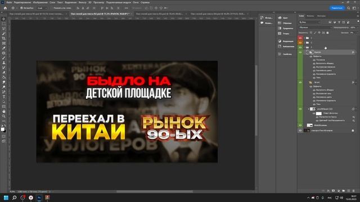Open the Изображение menu

[x=40, y=2]
